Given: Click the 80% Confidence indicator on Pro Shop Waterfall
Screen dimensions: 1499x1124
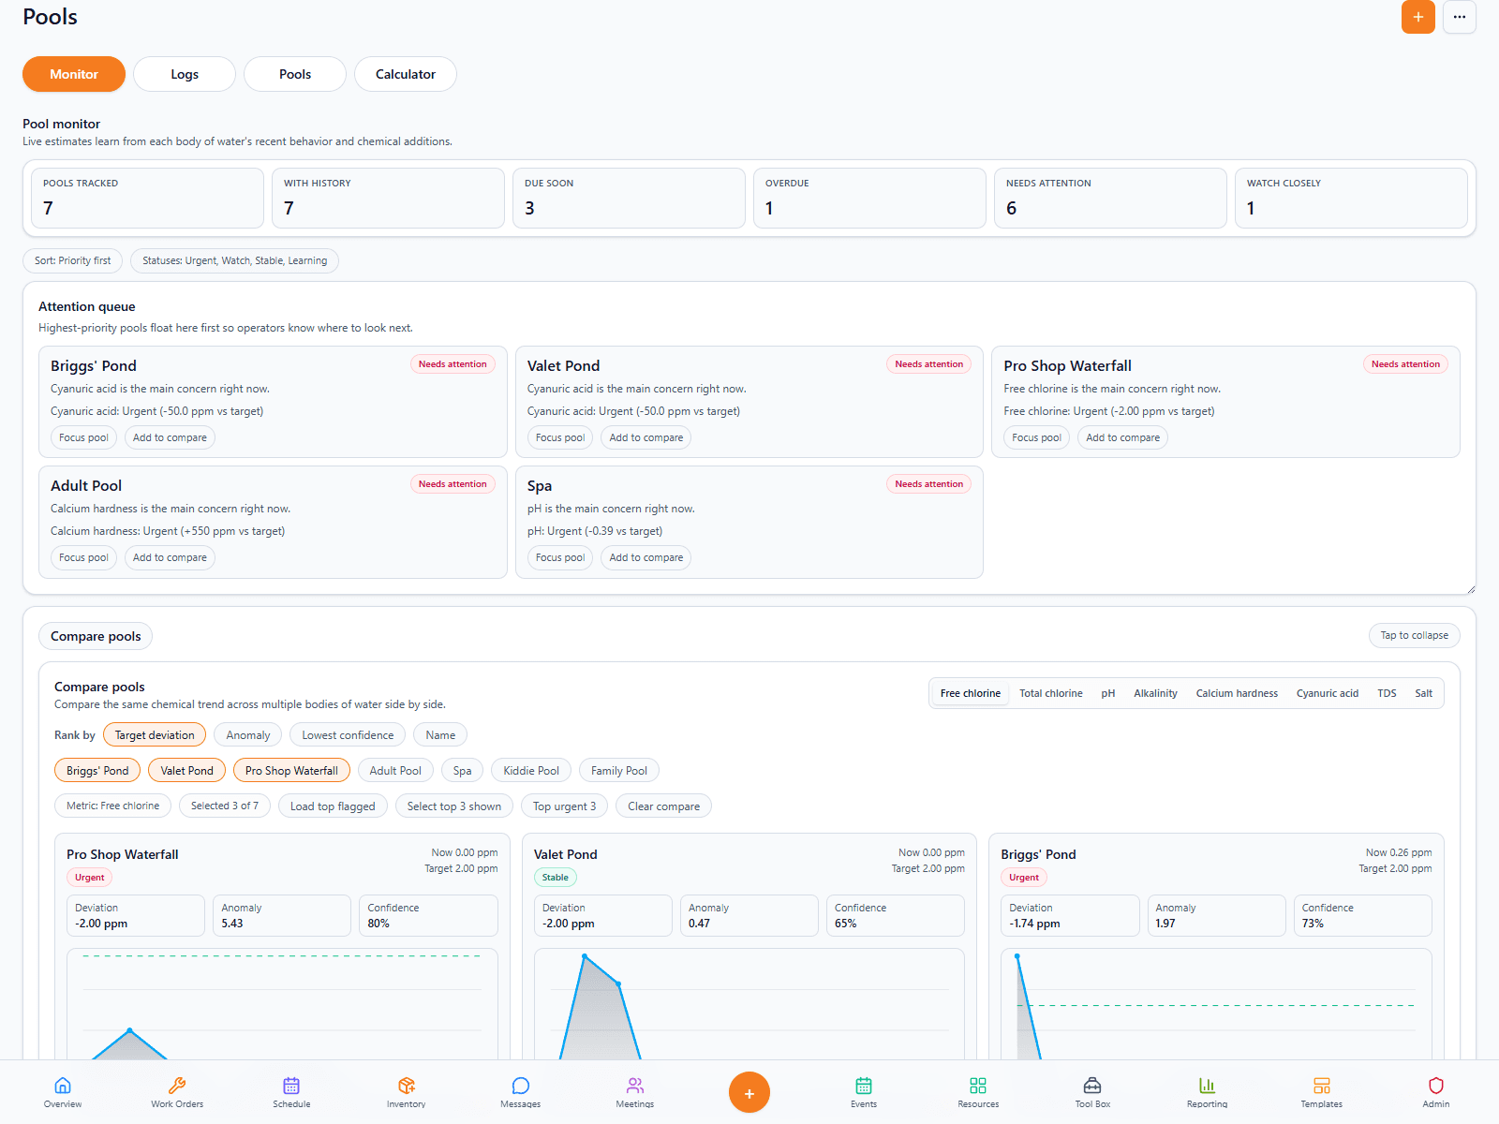Looking at the screenshot, I should [428, 915].
